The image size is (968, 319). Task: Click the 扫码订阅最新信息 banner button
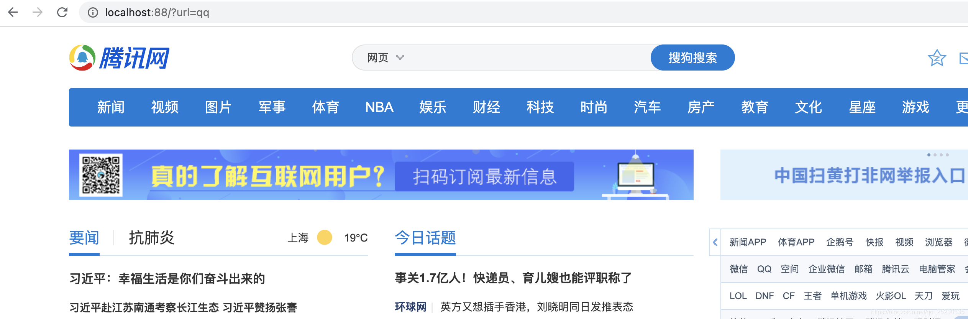coord(484,177)
